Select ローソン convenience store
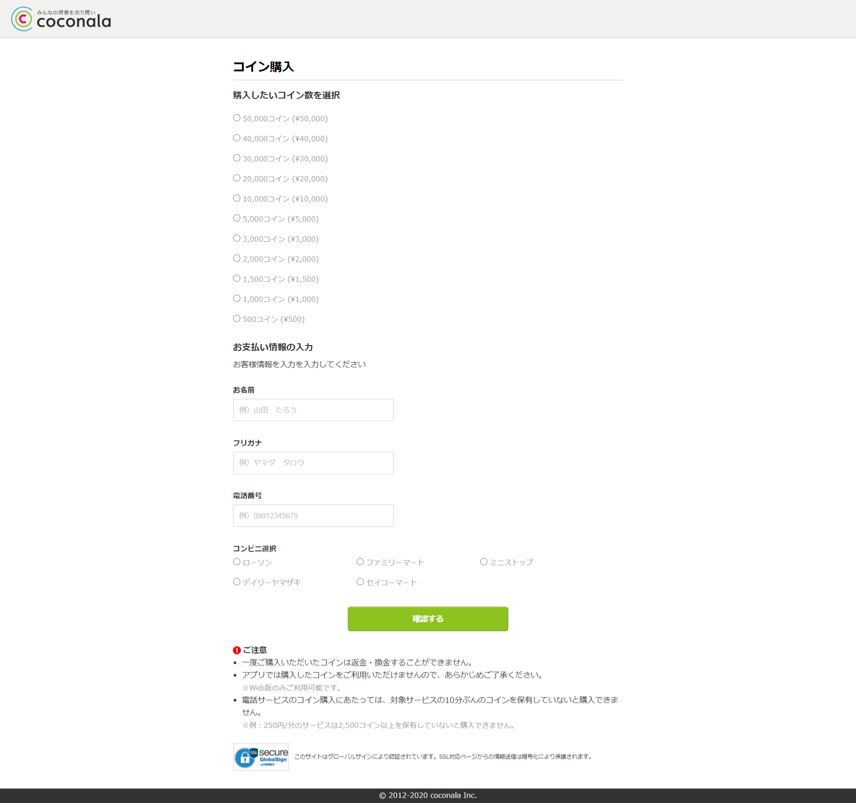Screen dimensions: 856x803 point(237,562)
